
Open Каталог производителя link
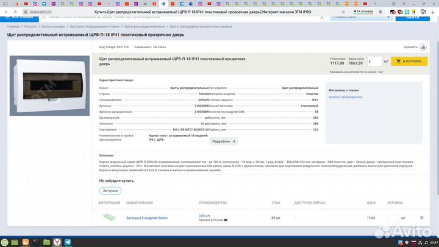coord(345,97)
